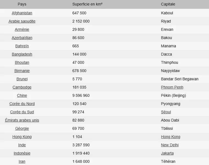
Task: Follow the Jakarta capital link
Action: [x=167, y=153]
